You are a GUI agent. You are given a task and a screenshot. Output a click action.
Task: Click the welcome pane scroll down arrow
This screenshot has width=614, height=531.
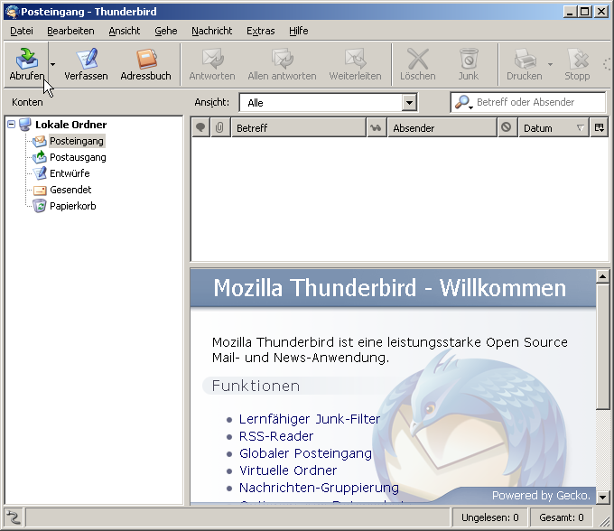click(602, 498)
